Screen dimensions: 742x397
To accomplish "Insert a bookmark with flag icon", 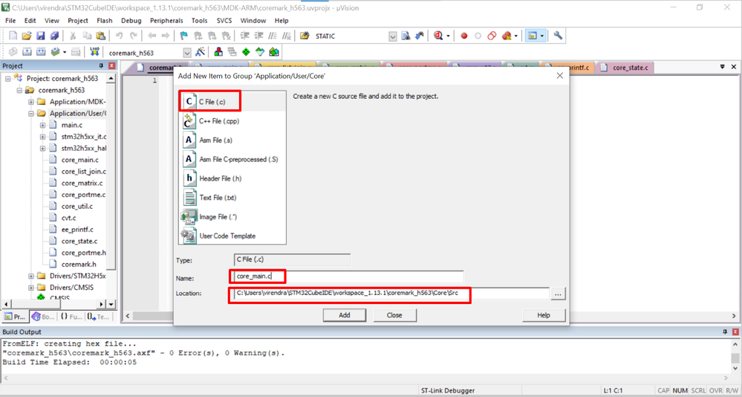I will click(x=184, y=36).
